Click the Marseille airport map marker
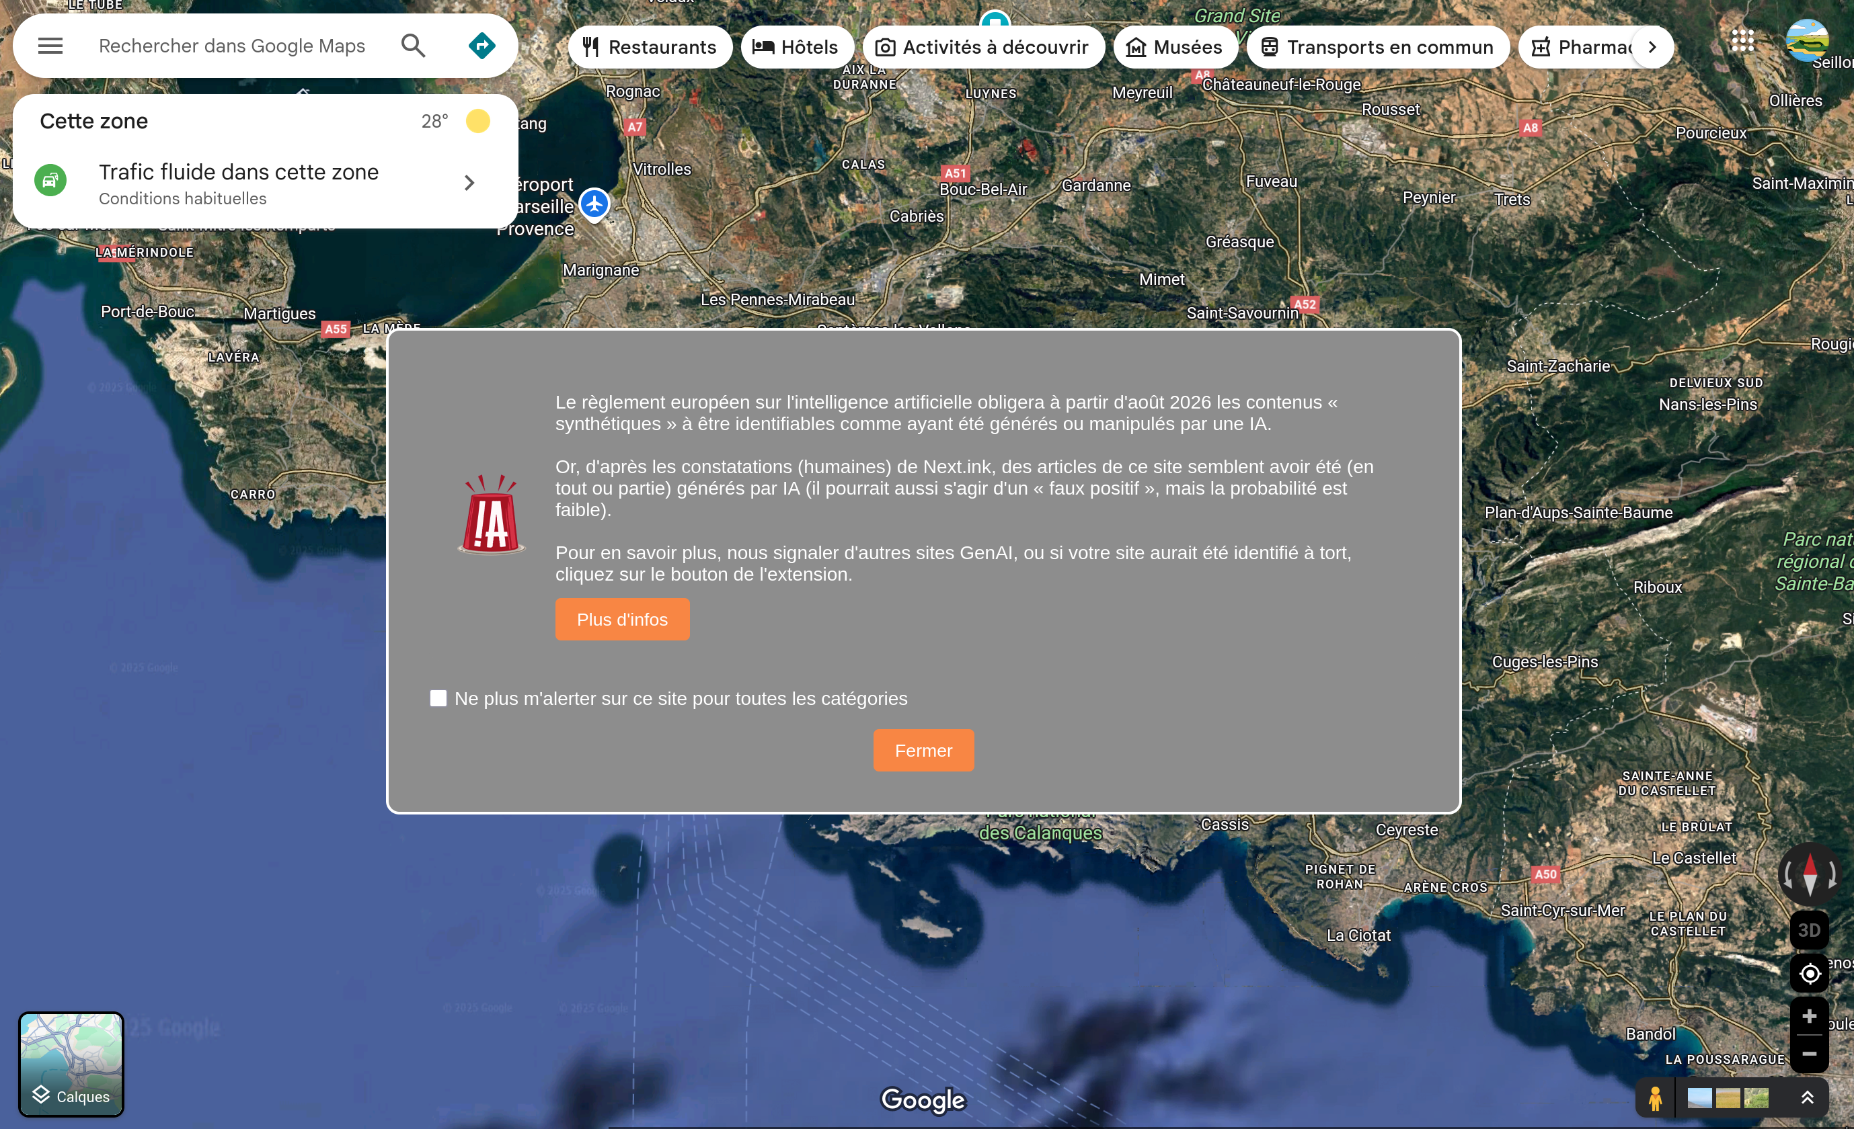1854x1129 pixels. (594, 204)
